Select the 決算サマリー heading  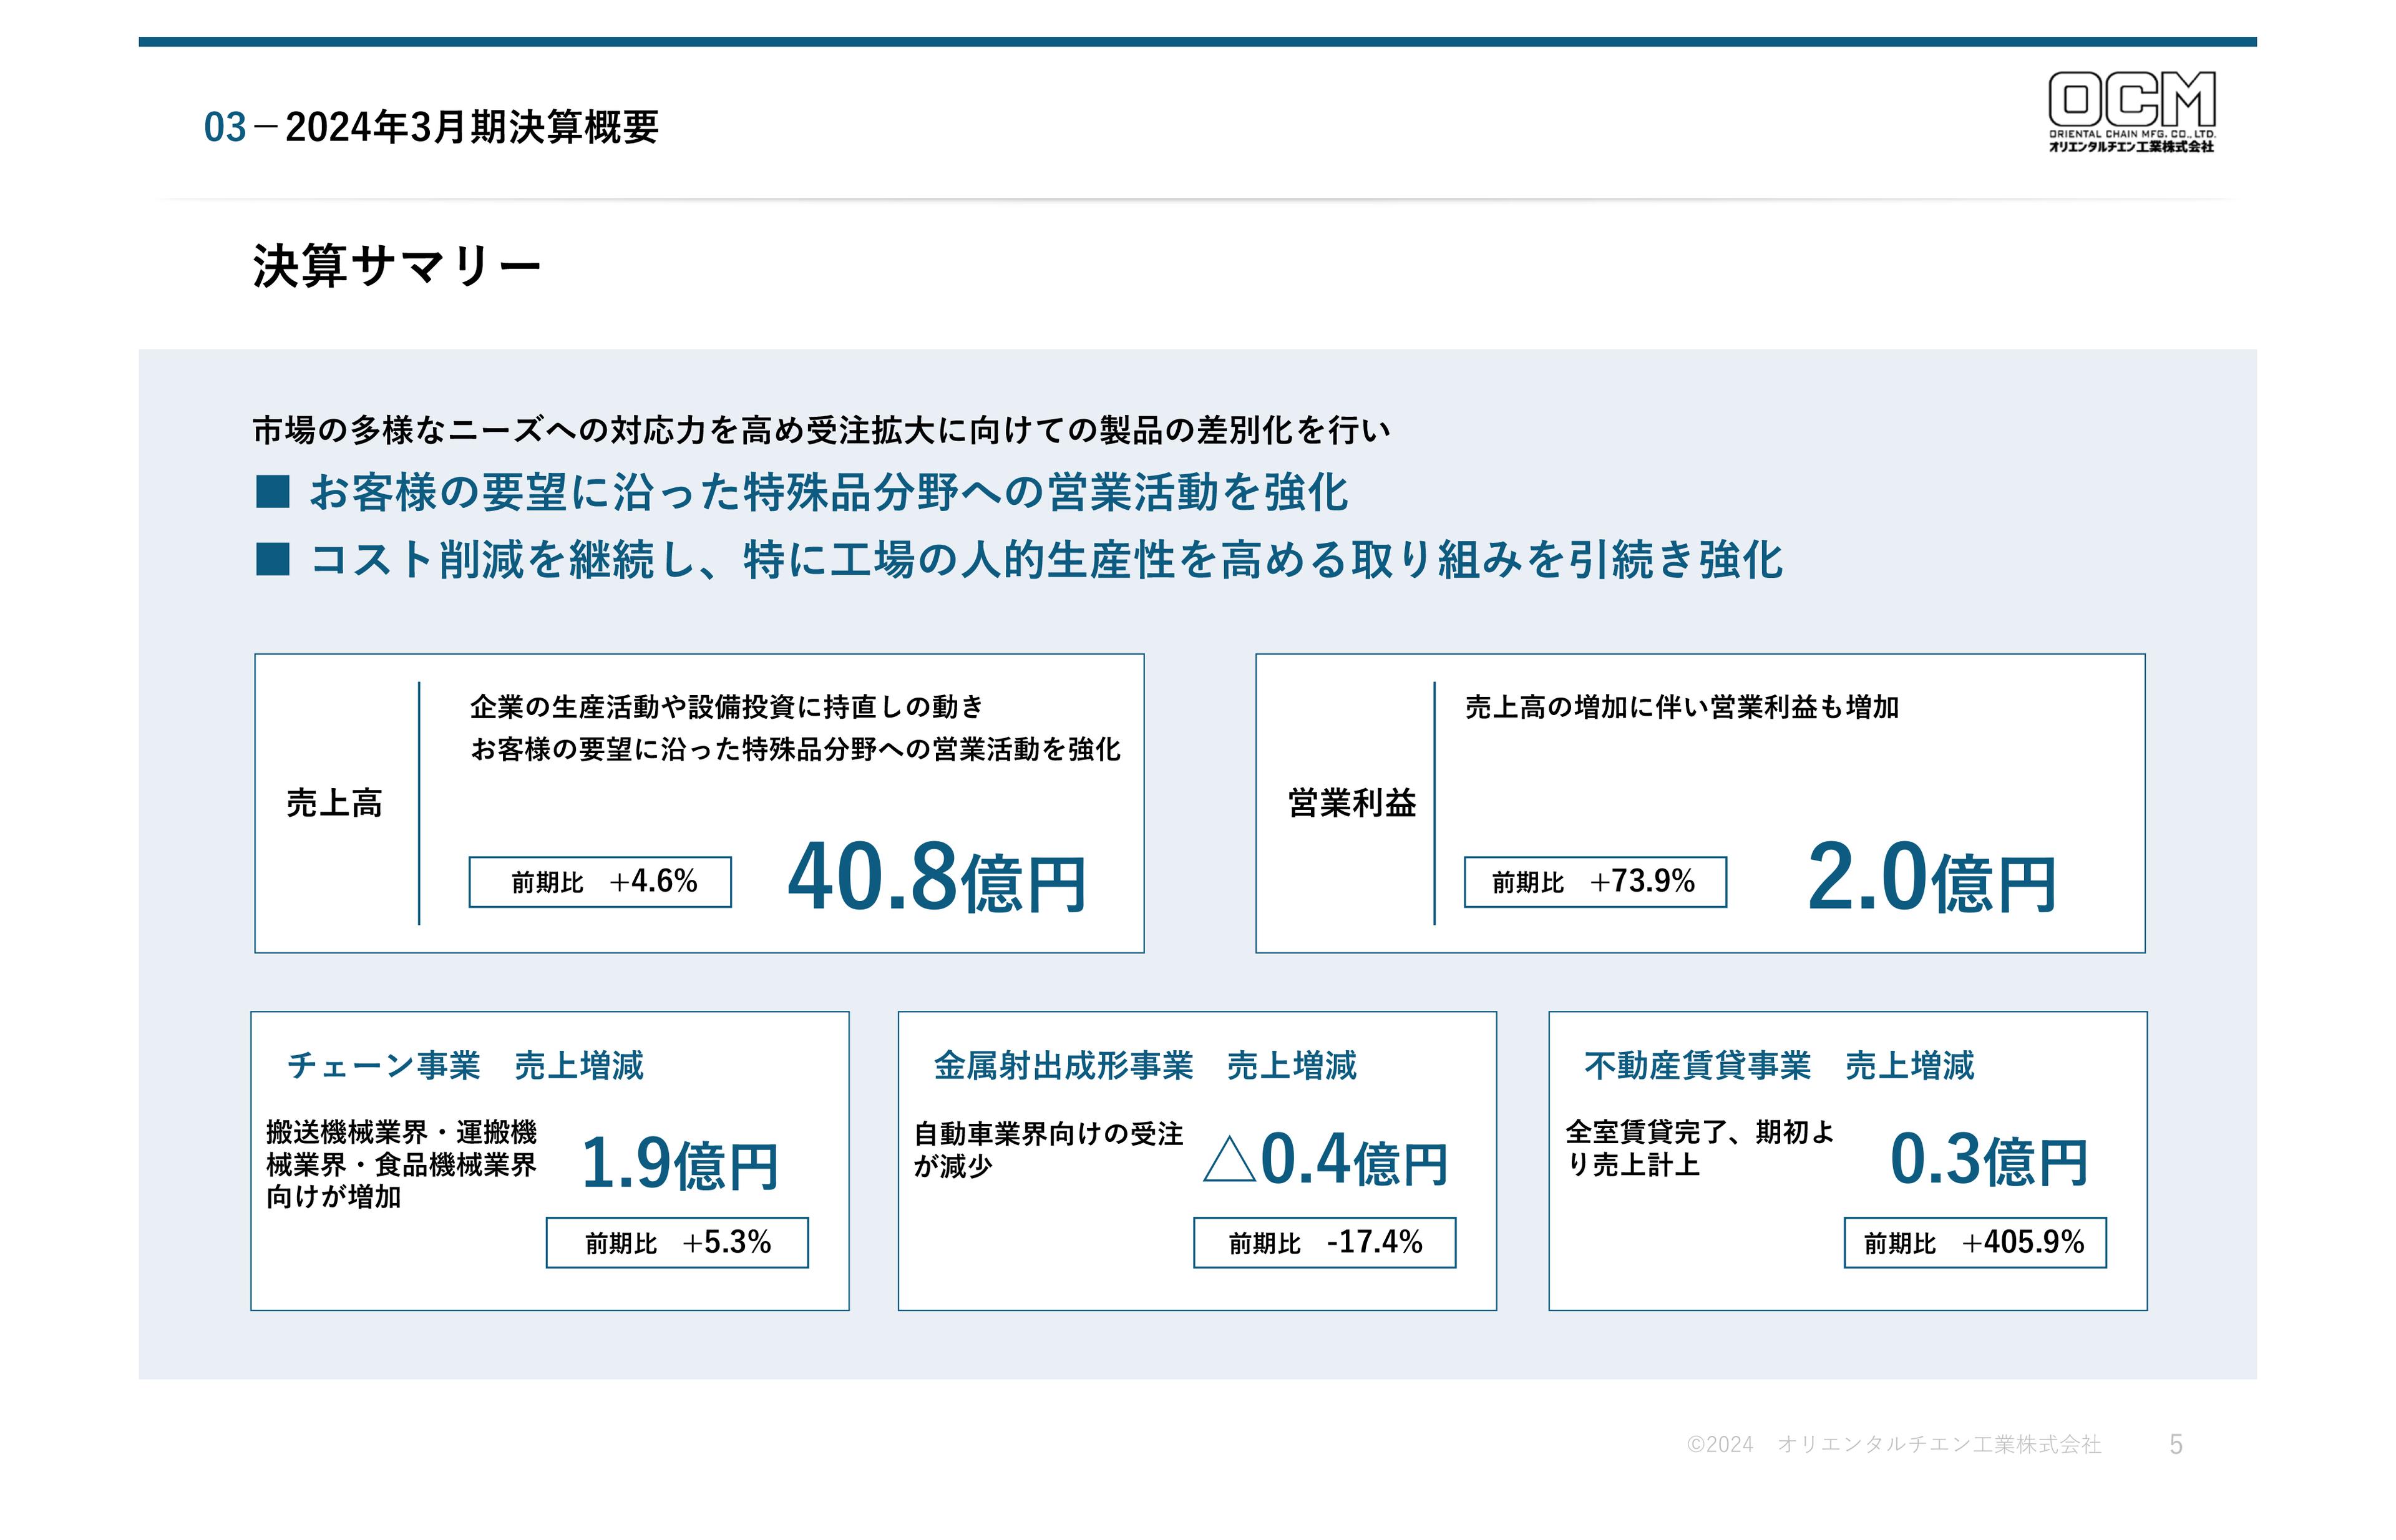[397, 266]
